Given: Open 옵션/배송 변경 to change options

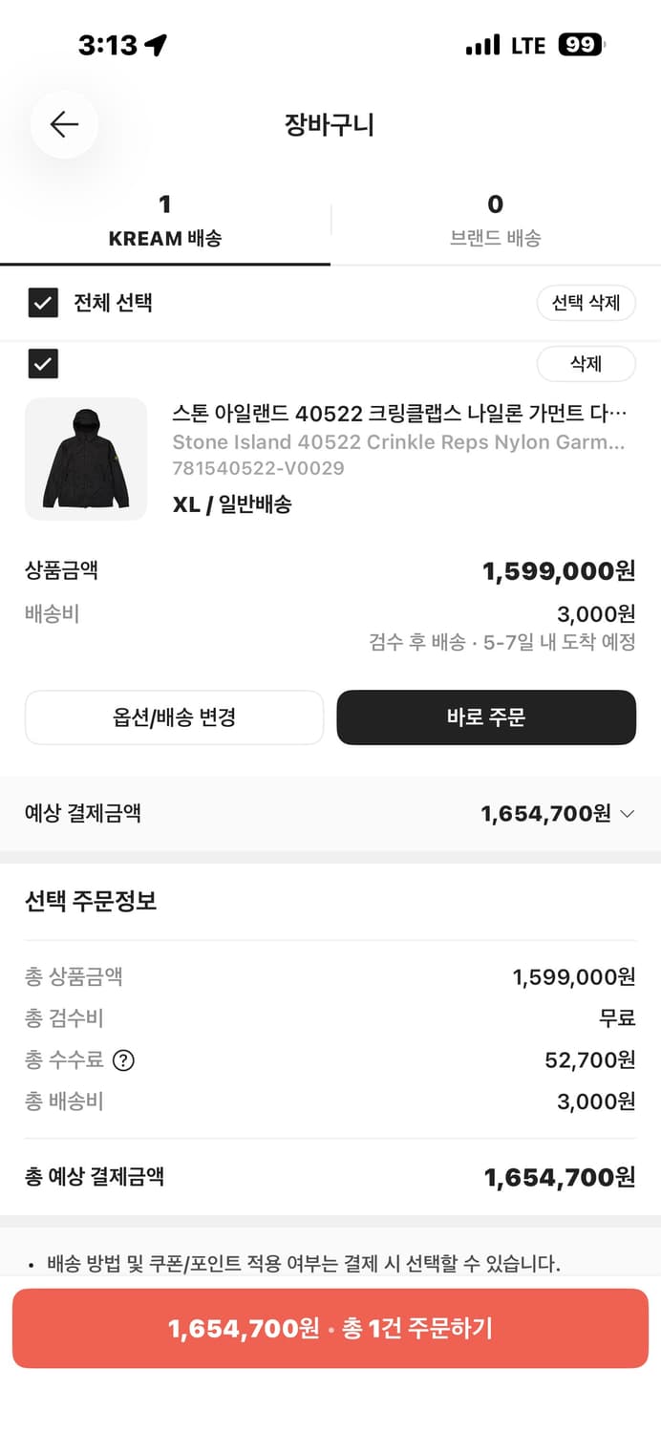Looking at the screenshot, I should tap(175, 717).
